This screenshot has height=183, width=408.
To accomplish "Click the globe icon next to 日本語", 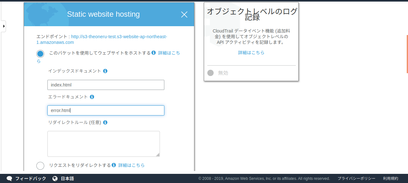I will 55,178.
